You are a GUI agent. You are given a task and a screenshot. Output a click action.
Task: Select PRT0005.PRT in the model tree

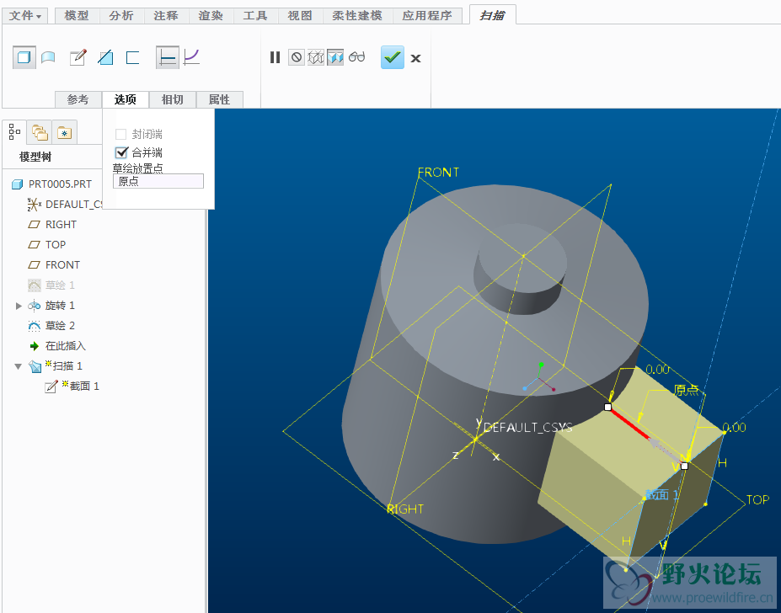[x=51, y=184]
